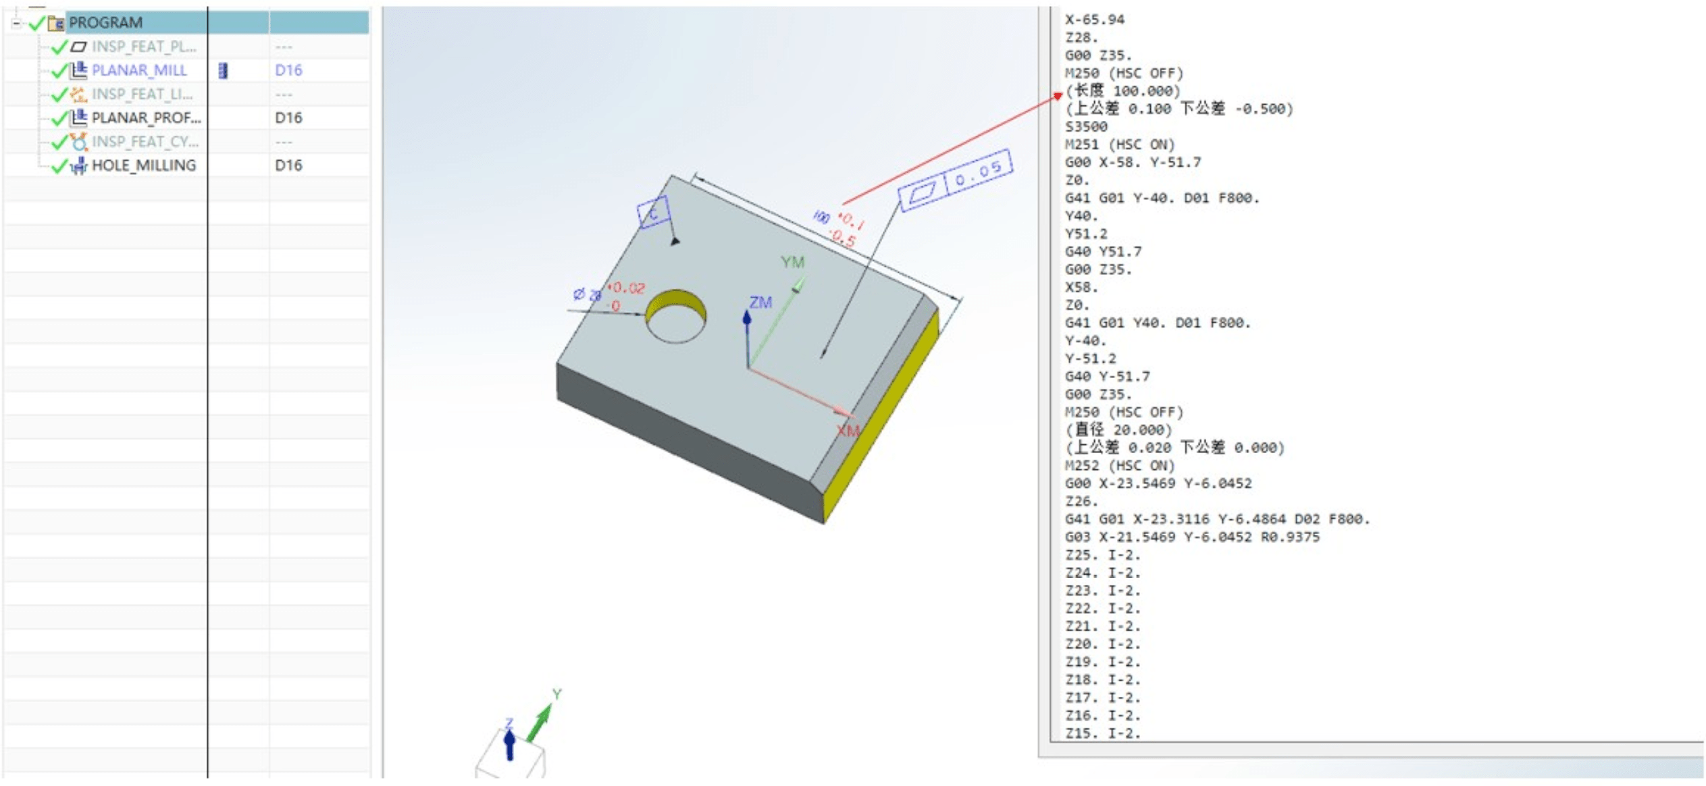Image resolution: width=1706 pixels, height=786 pixels.
Task: Click listing line 'G00 X-58. Y-51.7'
Action: [x=1133, y=162]
